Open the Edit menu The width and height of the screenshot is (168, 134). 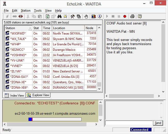pyautogui.click(x=14, y=11)
